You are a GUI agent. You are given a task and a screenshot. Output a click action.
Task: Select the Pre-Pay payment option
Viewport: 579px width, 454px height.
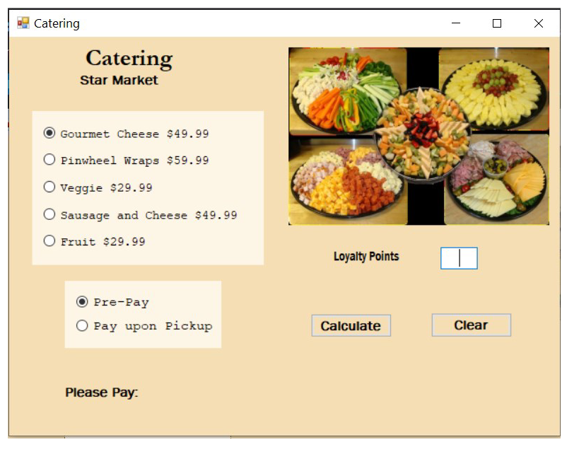[x=112, y=302]
